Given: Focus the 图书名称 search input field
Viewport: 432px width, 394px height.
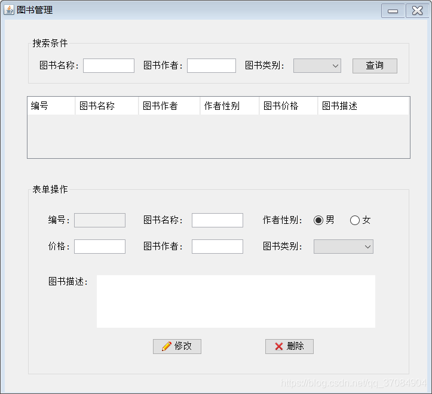Looking at the screenshot, I should (109, 66).
